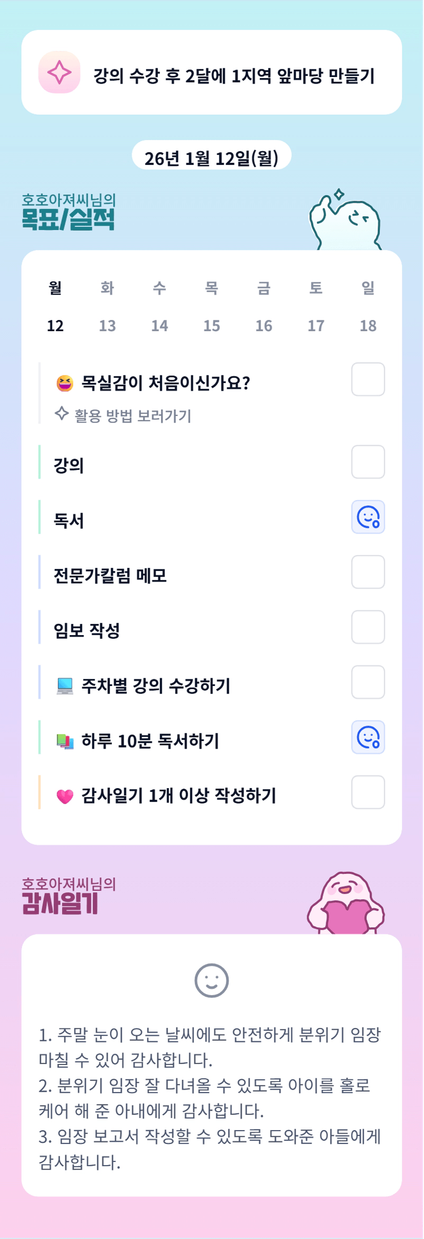The height and width of the screenshot is (1239, 424).
Task: Click the laughing emoji beside 목실감이 처음이신가요?
Action: click(x=65, y=383)
